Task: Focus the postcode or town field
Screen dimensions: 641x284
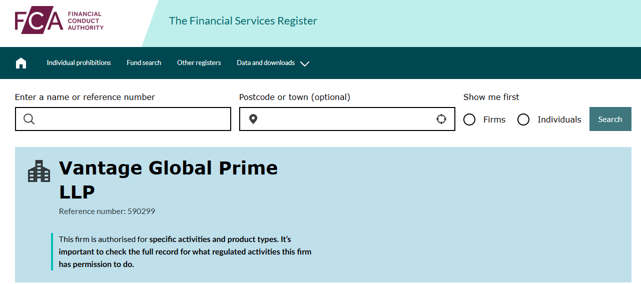Action: click(x=345, y=119)
